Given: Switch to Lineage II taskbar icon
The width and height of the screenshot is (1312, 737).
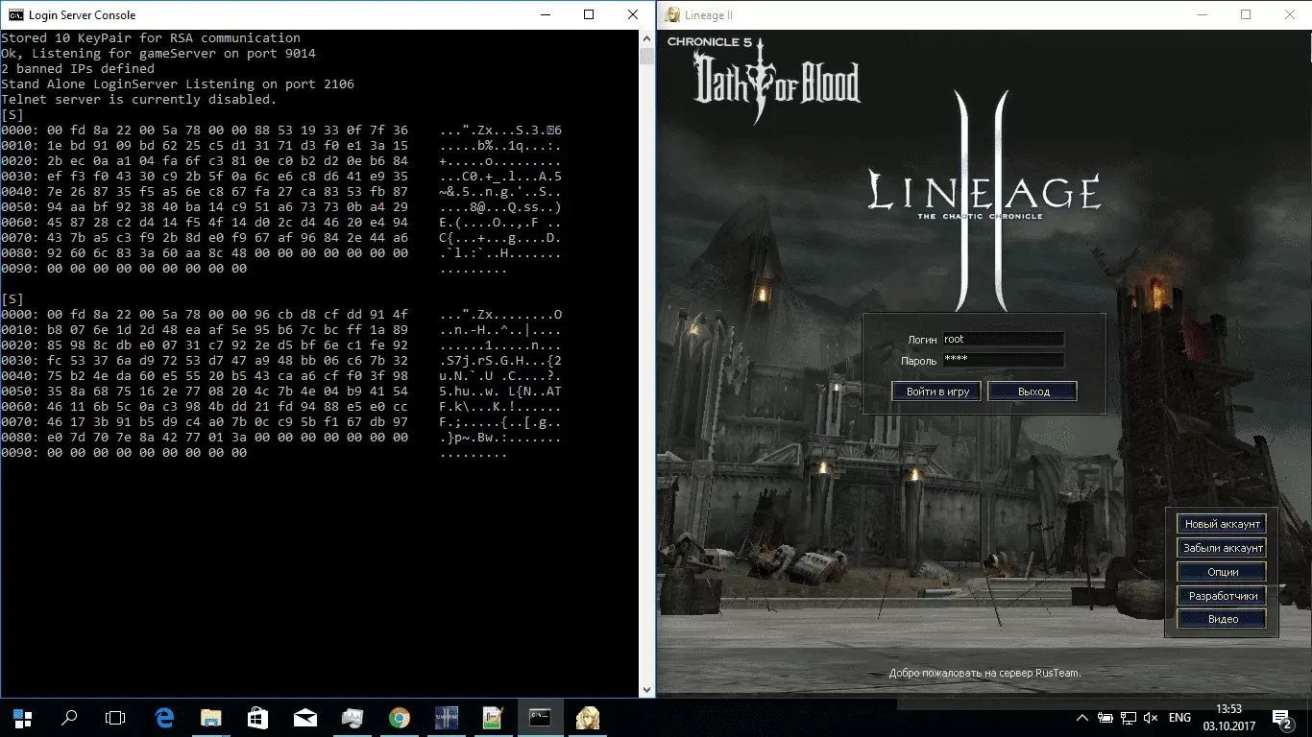Looking at the screenshot, I should (x=447, y=717).
